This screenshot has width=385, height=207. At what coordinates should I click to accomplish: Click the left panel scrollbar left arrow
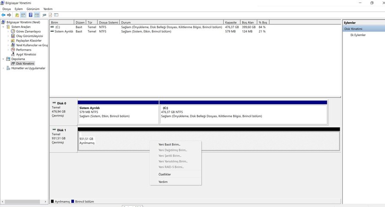click(3, 201)
